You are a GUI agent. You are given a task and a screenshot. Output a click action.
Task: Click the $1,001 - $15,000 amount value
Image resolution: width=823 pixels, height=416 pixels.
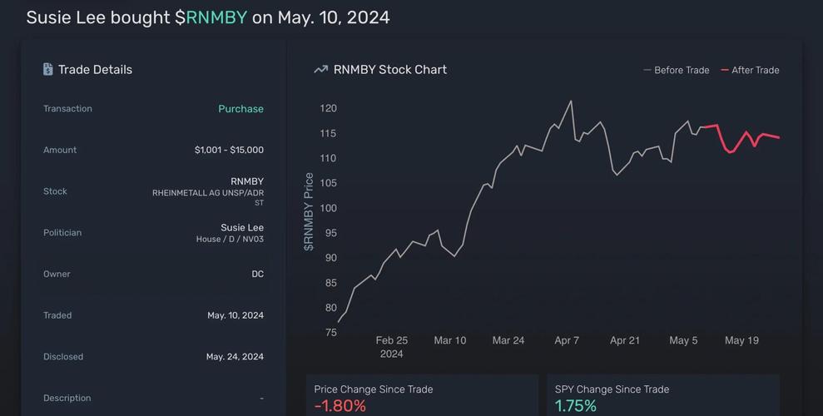click(x=229, y=150)
